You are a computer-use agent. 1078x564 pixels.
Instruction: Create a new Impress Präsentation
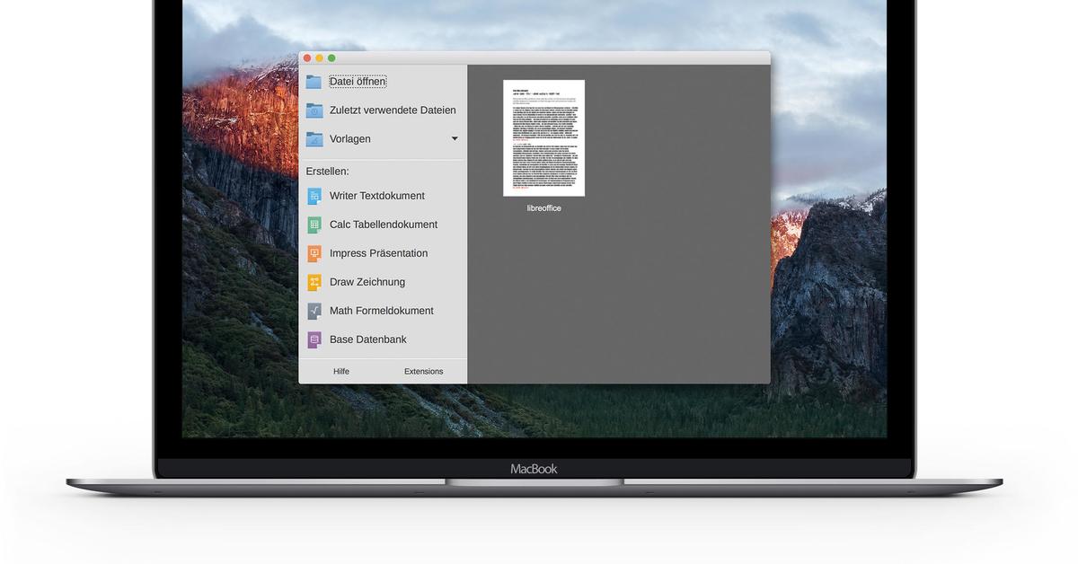(378, 253)
